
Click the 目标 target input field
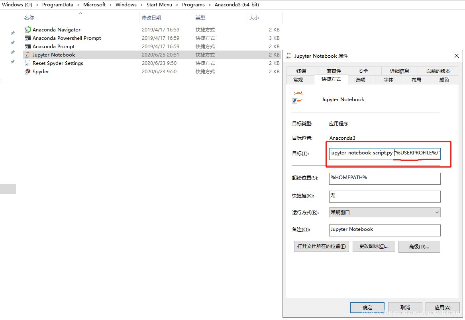pyautogui.click(x=385, y=154)
